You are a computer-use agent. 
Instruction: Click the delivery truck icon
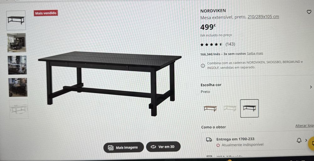209,140
